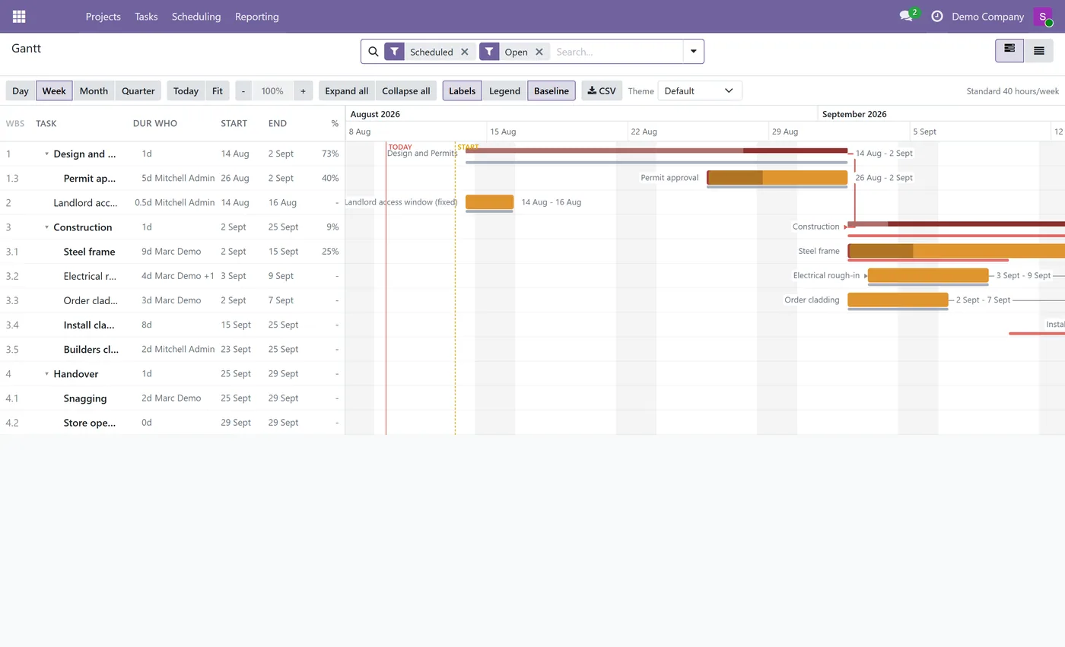Jump to Today on the timeline
This screenshot has width=1065, height=647.
(186, 90)
